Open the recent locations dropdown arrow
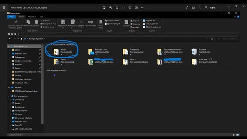This screenshot has width=247, height=139. (x=18, y=39)
